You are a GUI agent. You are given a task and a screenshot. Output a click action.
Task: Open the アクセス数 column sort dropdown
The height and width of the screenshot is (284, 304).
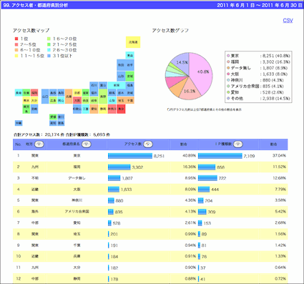148,144
